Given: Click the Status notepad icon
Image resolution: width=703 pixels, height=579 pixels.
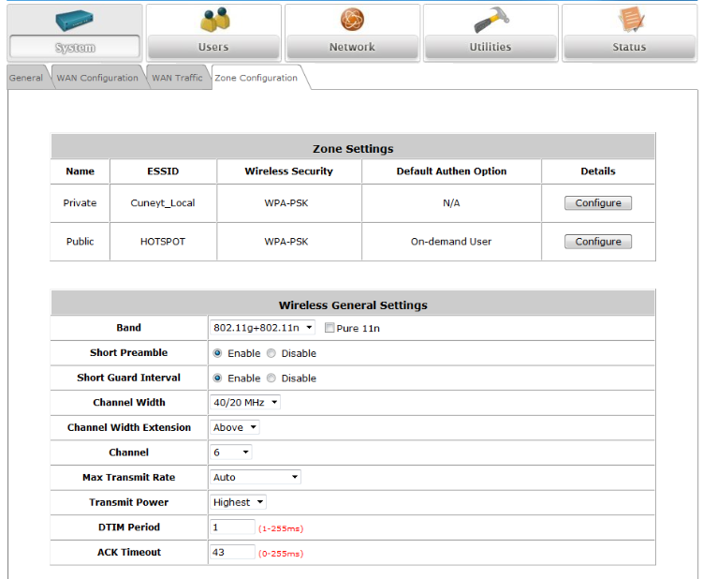Looking at the screenshot, I should point(629,21).
